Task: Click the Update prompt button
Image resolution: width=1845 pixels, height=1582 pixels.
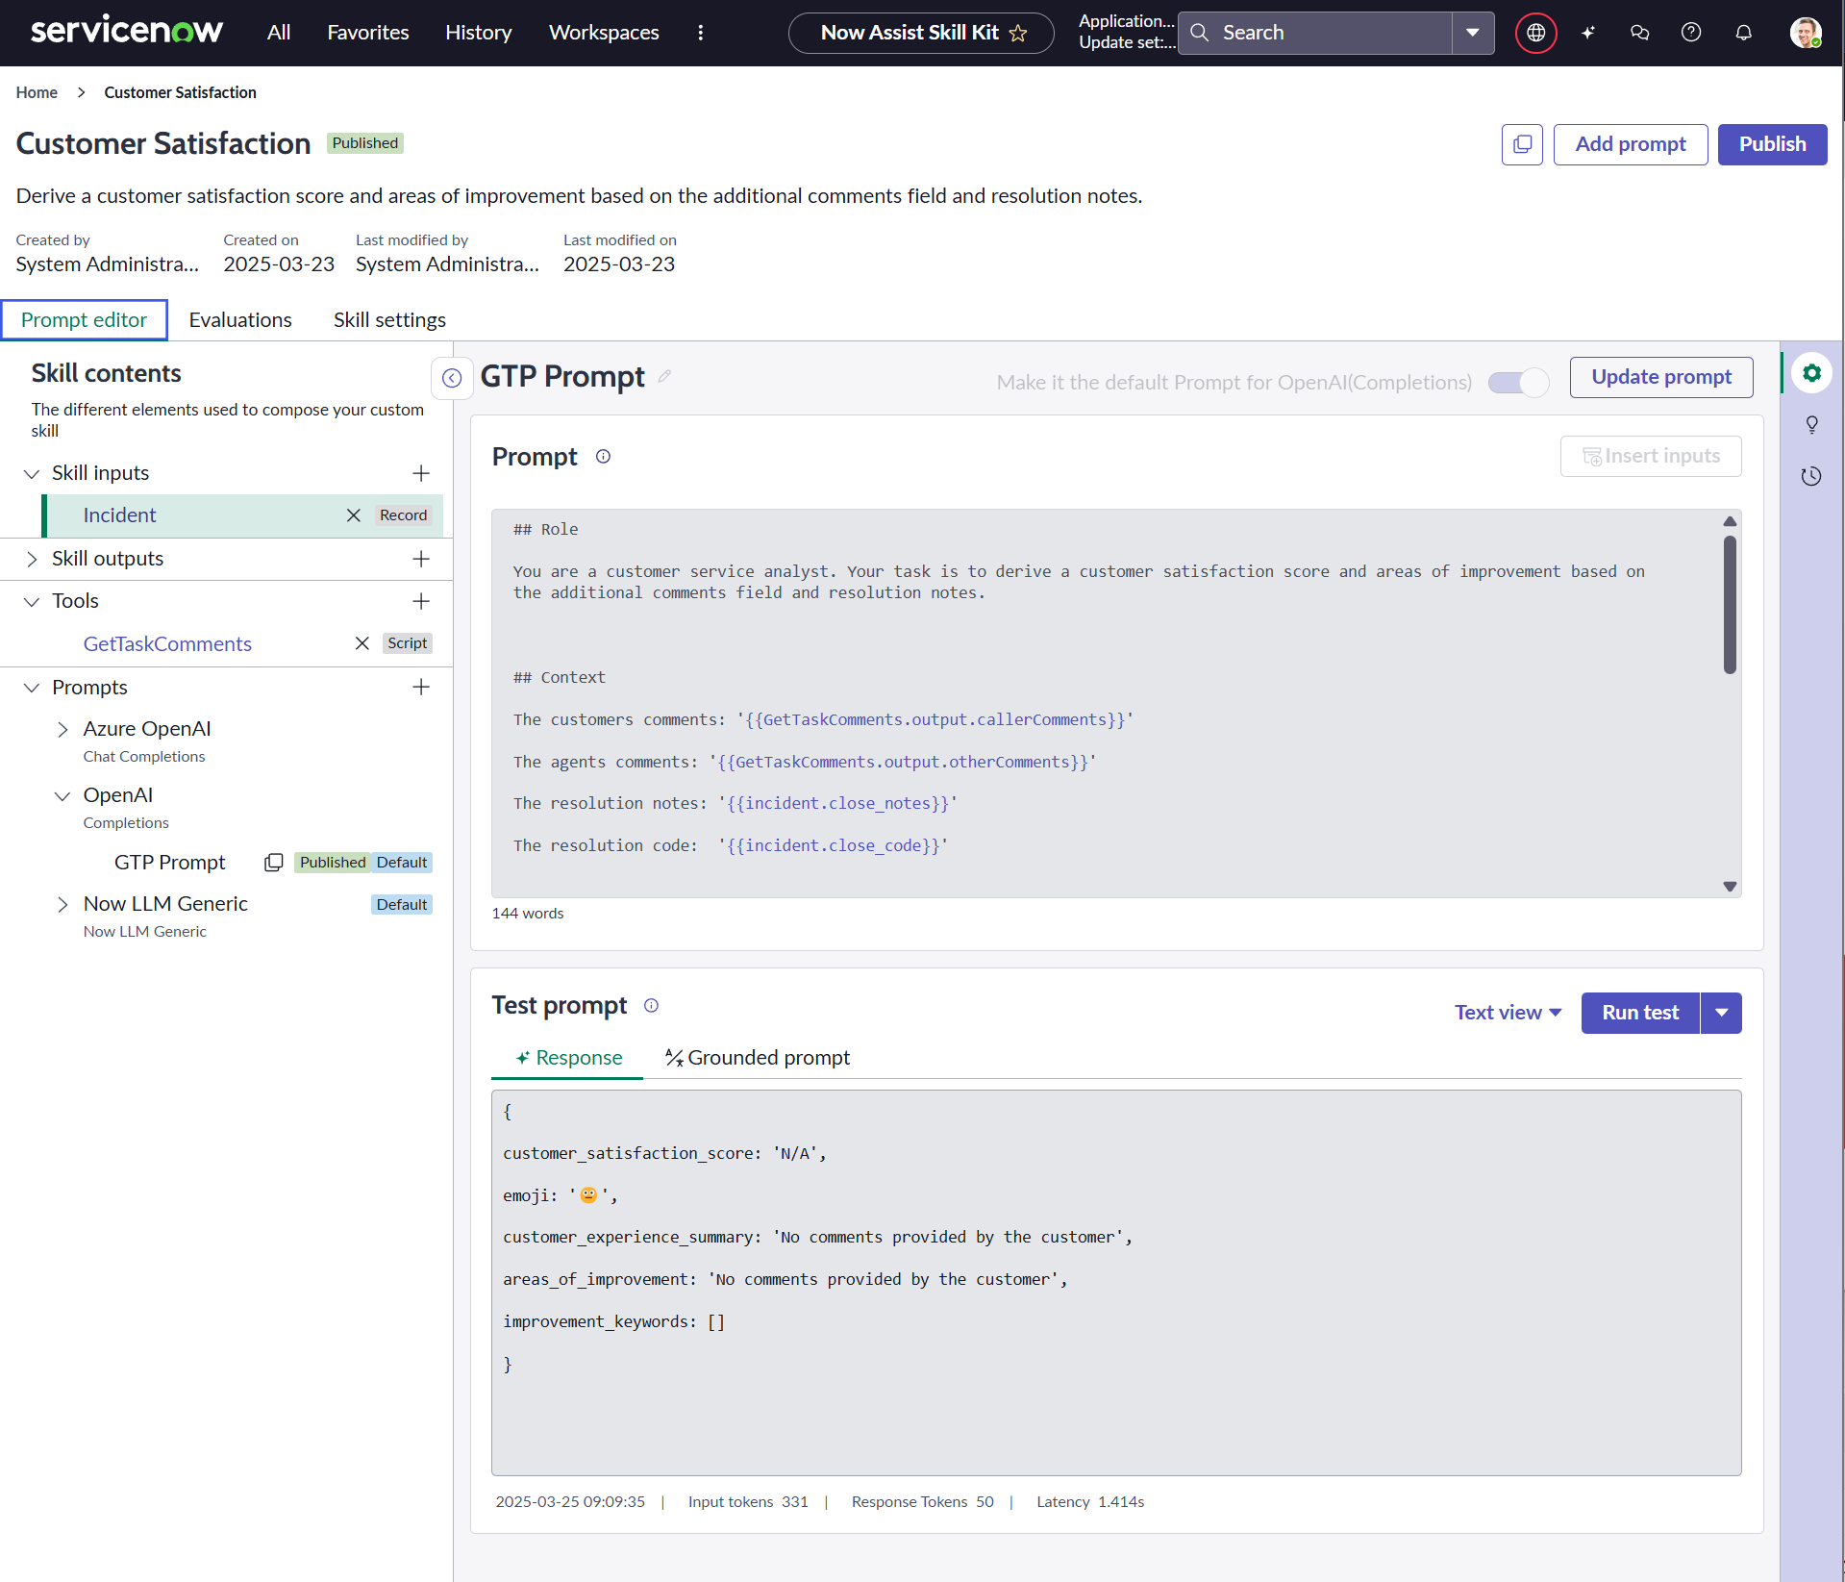Action: [1660, 377]
